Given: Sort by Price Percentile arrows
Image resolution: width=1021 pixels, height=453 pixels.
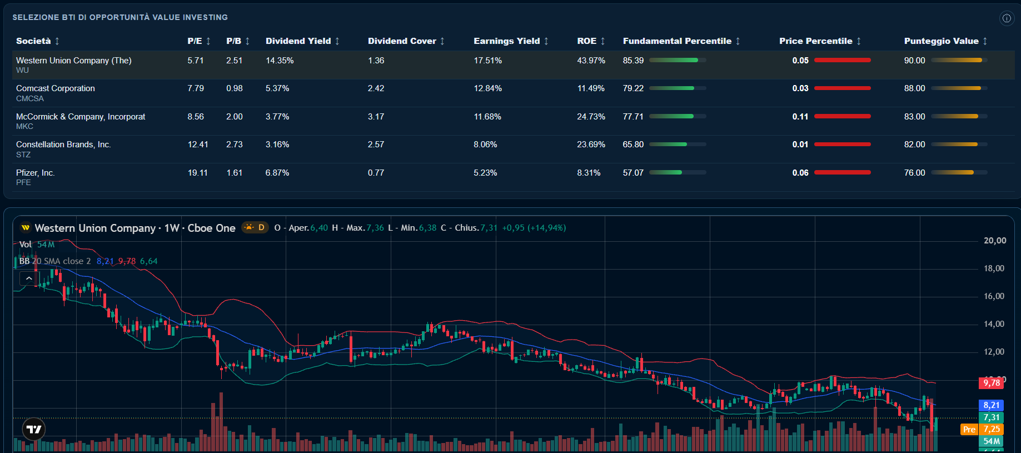Looking at the screenshot, I should 859,41.
